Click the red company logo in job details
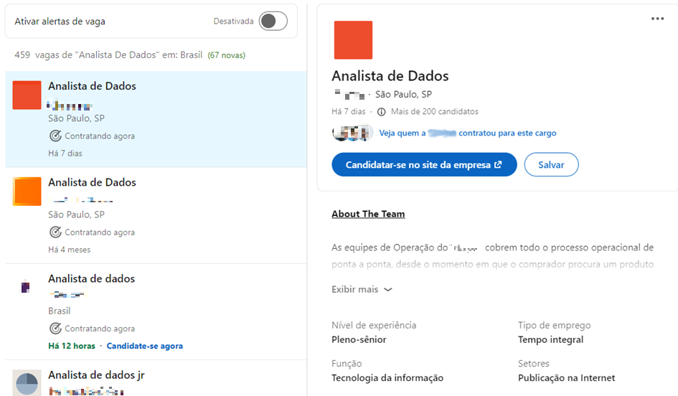 pos(353,40)
